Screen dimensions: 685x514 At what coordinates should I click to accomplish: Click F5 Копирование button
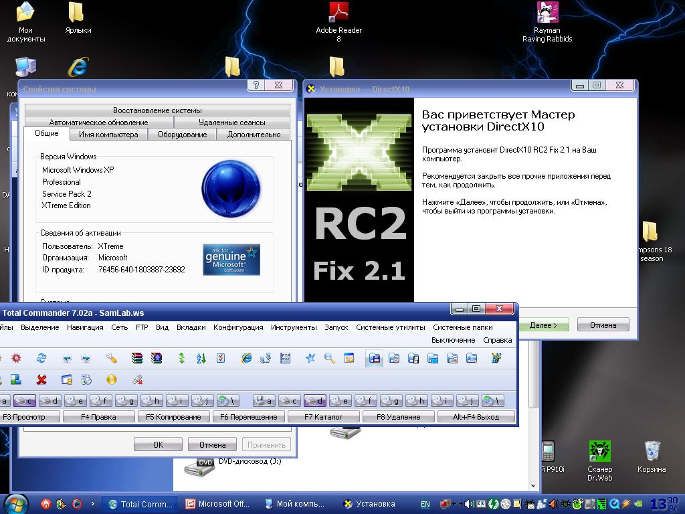(173, 417)
